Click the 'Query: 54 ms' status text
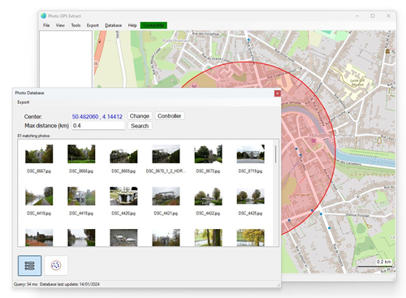The height and width of the screenshot is (298, 406). (26, 284)
